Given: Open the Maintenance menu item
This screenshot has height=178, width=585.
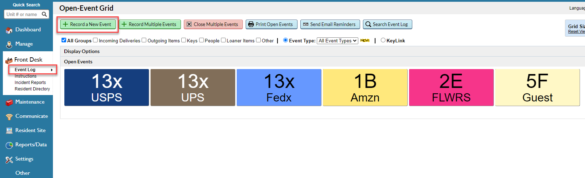Looking at the screenshot, I should pos(30,102).
